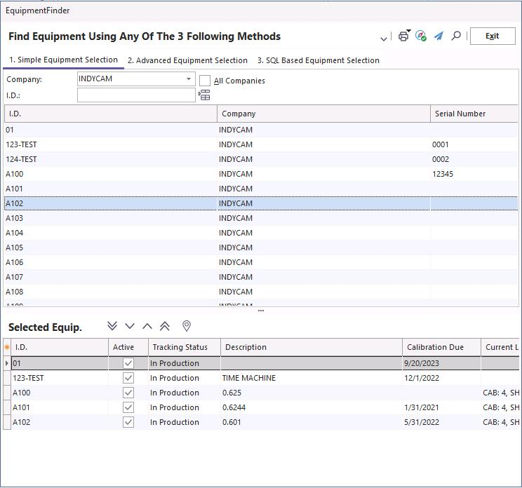Click into the I.D. input field
Image resolution: width=522 pixels, height=488 pixels.
pos(136,95)
